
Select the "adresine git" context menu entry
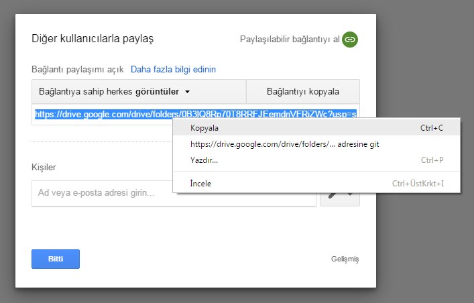[x=285, y=144]
